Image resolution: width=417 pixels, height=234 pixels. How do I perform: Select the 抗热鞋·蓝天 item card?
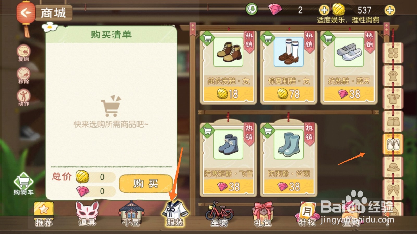349,68
